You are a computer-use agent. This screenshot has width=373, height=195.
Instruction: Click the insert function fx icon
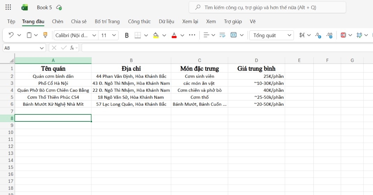coord(72,48)
